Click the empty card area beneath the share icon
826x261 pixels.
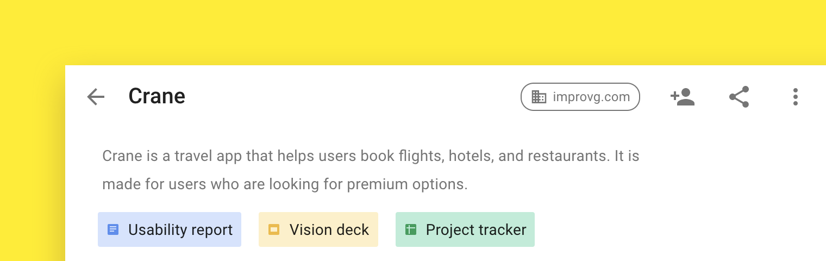tap(739, 163)
